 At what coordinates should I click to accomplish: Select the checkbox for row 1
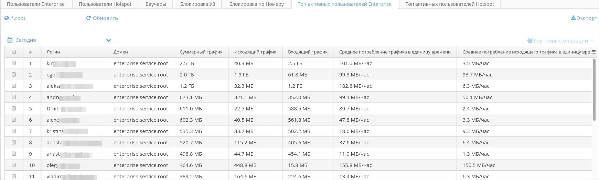click(x=14, y=63)
